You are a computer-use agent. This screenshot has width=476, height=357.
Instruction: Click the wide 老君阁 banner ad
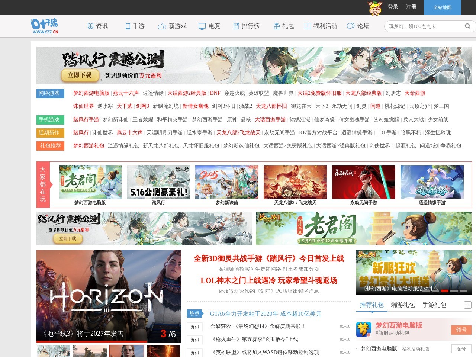(x=364, y=228)
